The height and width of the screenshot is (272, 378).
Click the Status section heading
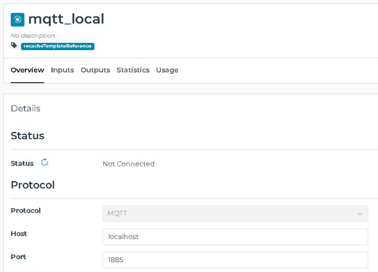coord(28,136)
